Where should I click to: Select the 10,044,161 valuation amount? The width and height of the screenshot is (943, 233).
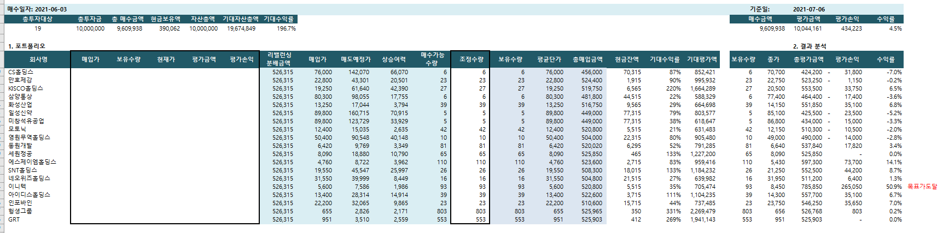tap(807, 28)
